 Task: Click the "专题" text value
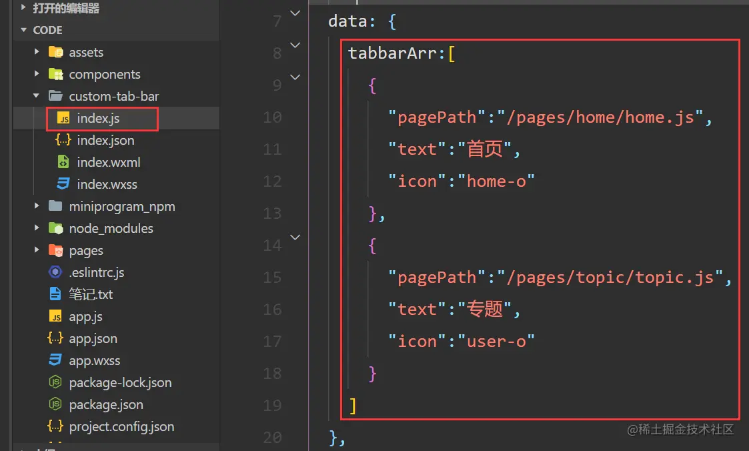tap(485, 309)
